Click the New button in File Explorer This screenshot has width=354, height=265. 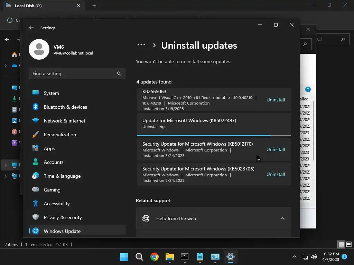click(13, 20)
